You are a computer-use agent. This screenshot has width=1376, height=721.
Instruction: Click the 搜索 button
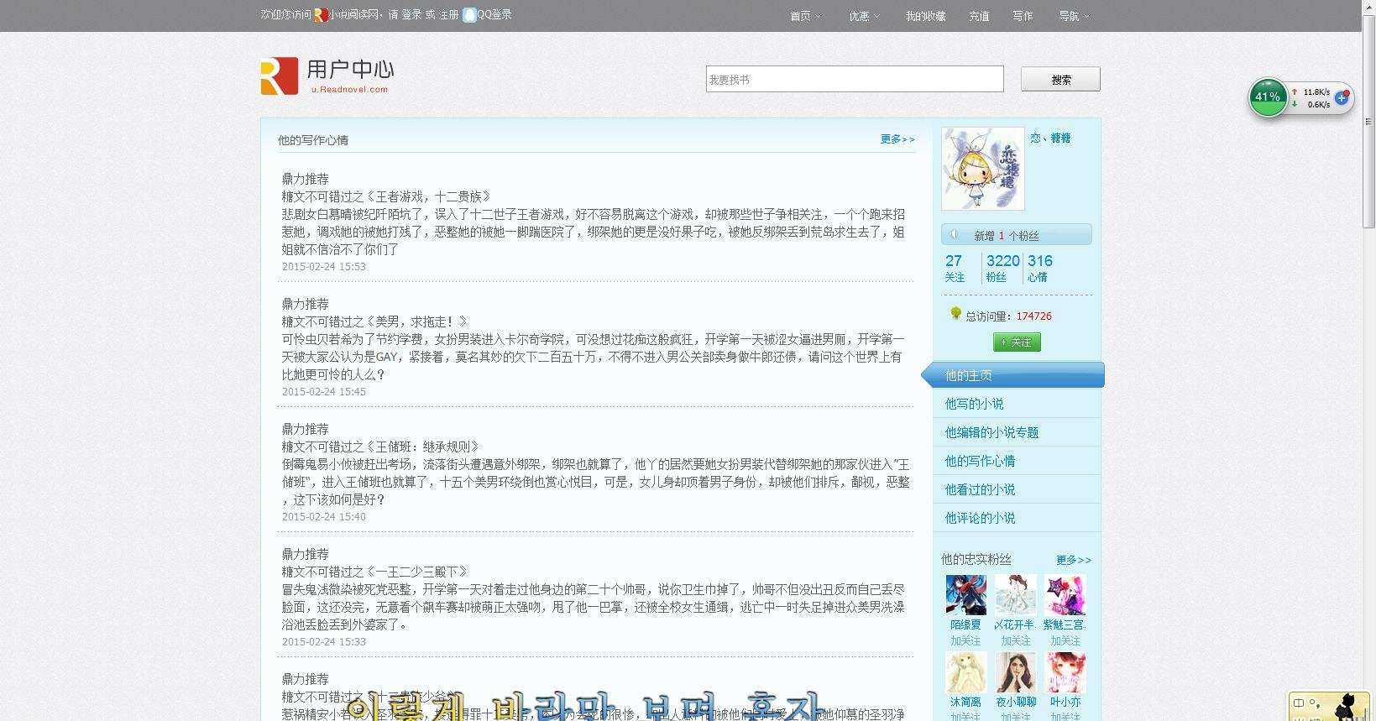(1060, 80)
